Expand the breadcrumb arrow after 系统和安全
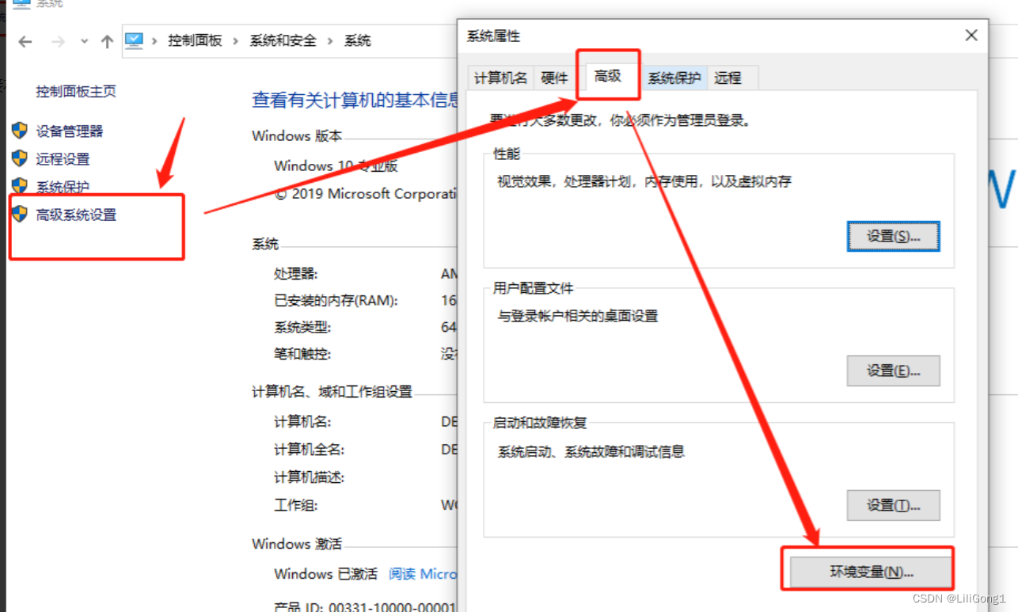Screen dimensions: 1018x612 coord(329,40)
